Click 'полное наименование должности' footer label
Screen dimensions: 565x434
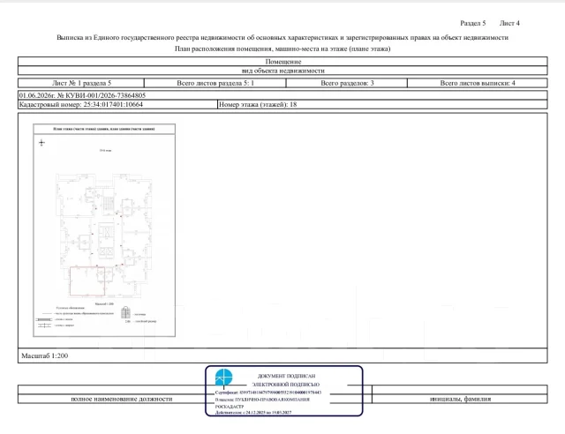pyautogui.click(x=122, y=399)
